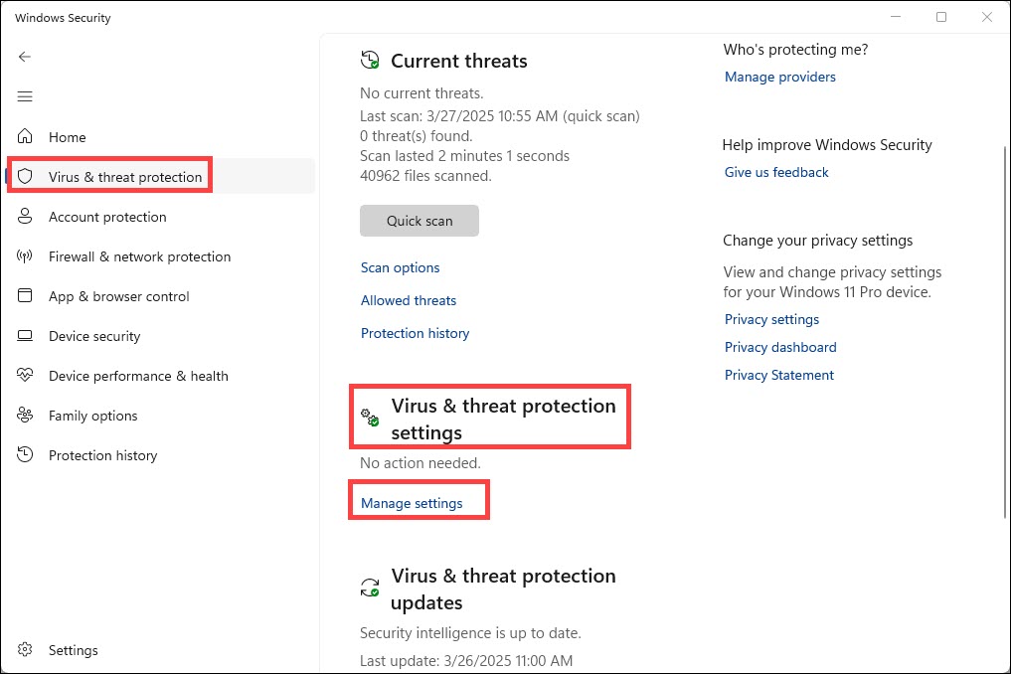Open Protection history in the sidebar
This screenshot has height=674, width=1011.
(x=102, y=455)
